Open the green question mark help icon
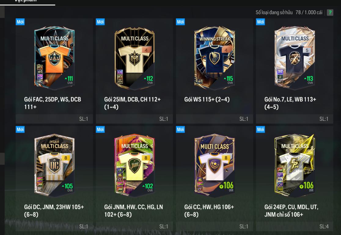Image resolution: width=341 pixels, height=235 pixels. pyautogui.click(x=330, y=13)
